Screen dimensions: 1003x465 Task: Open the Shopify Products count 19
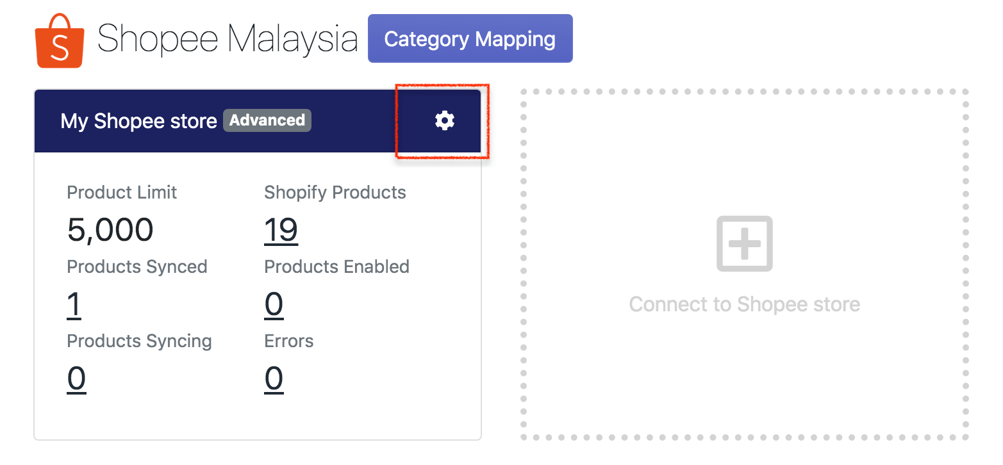tap(281, 230)
